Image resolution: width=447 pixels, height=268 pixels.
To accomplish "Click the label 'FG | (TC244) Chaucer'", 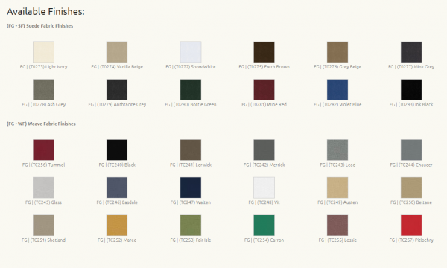I will point(411,165).
